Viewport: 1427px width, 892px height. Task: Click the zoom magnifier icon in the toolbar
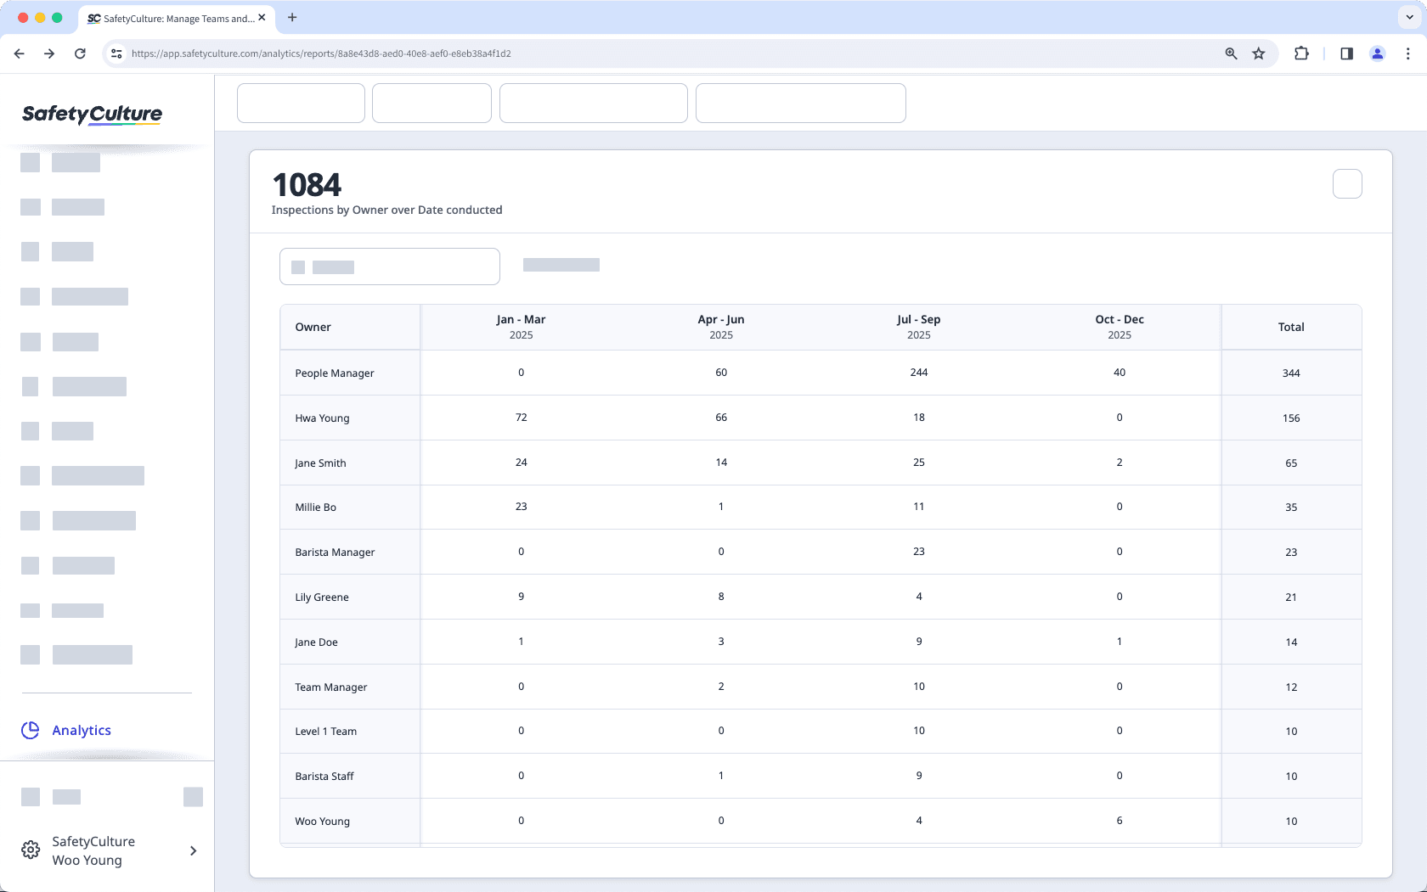click(x=1230, y=53)
